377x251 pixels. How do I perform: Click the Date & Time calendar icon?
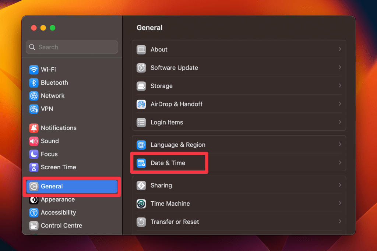[x=141, y=163]
